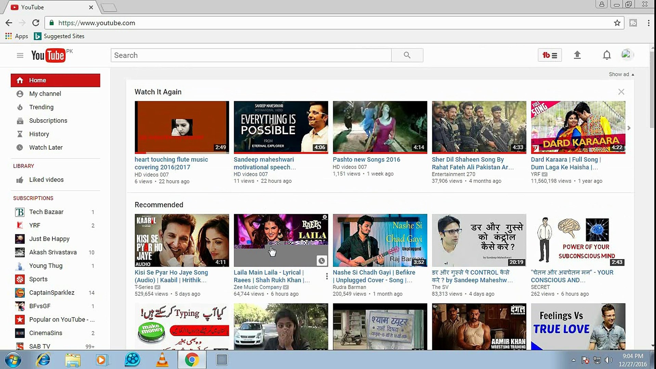656x369 pixels.
Task: Mute system volume from the tray
Action: coord(608,360)
